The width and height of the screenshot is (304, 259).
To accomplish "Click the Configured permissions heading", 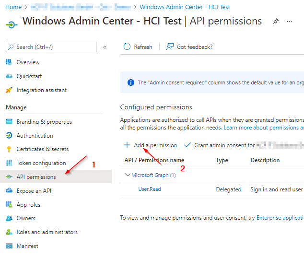I will pos(156,107).
